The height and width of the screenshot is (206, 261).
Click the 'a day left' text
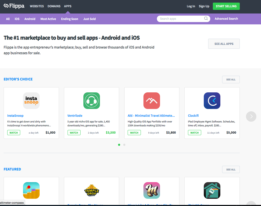point(33,133)
